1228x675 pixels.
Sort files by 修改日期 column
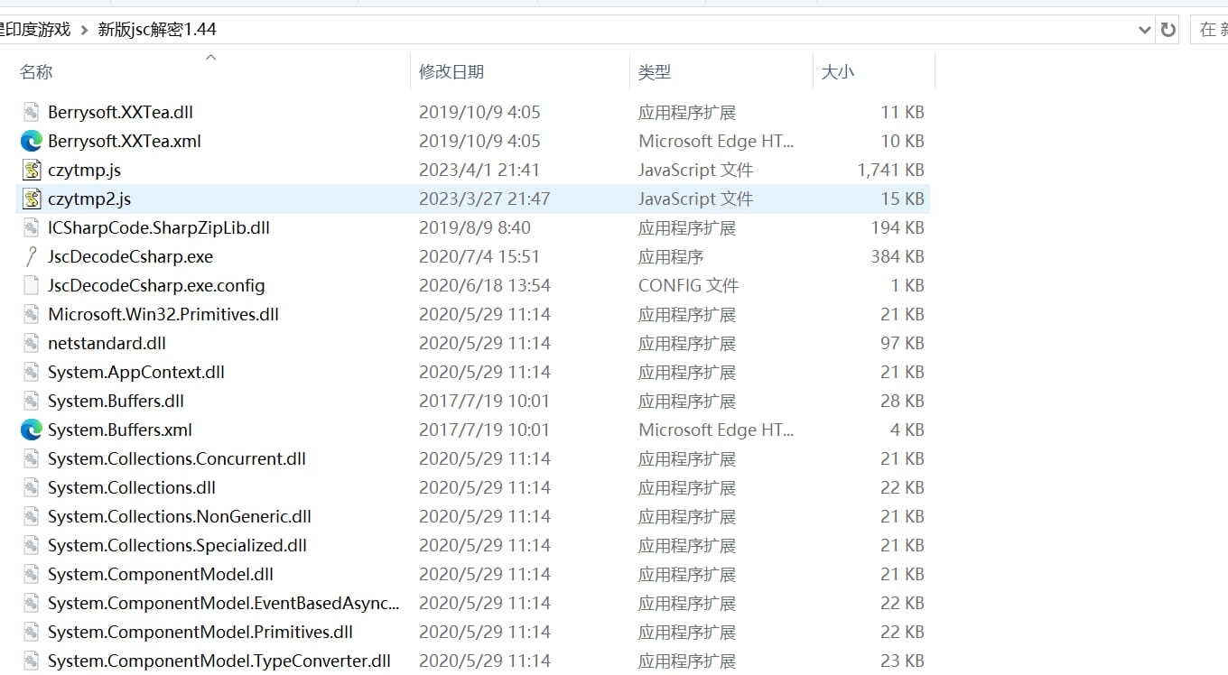pyautogui.click(x=451, y=71)
